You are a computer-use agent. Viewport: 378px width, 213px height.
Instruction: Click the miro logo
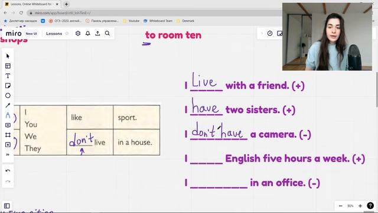14,34
